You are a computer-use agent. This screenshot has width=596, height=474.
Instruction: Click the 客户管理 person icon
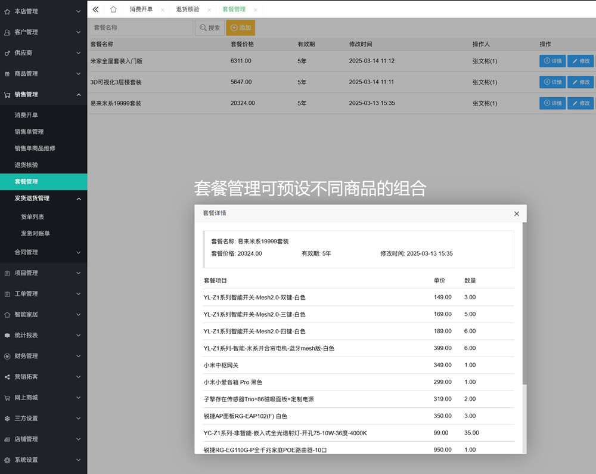pyautogui.click(x=7, y=32)
